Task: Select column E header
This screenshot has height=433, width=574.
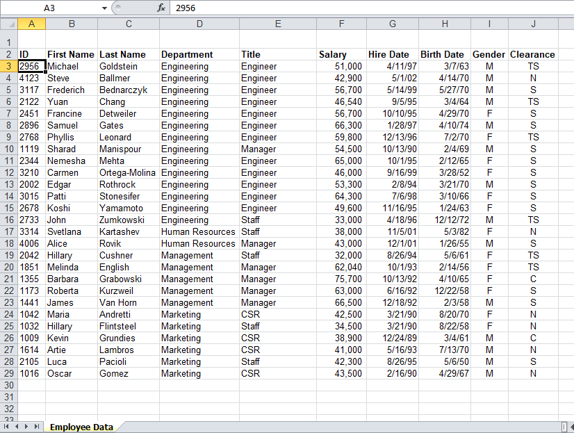Action: [x=278, y=24]
